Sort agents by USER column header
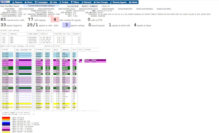Viewport: 219px width, 133px height. coord(17,50)
